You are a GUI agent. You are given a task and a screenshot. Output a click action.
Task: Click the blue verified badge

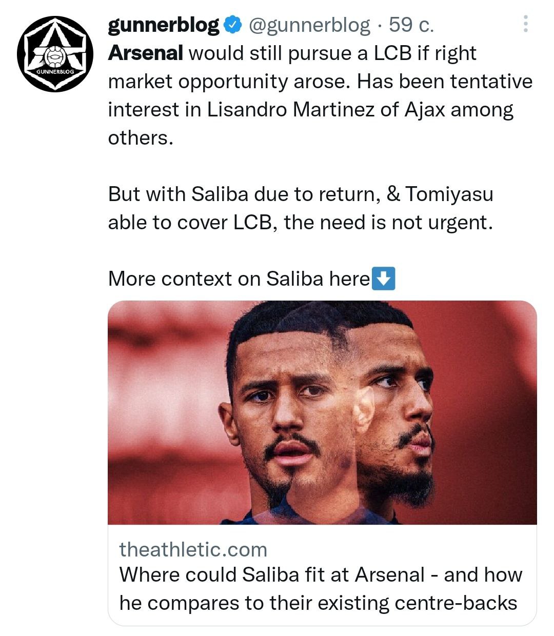[x=233, y=25]
